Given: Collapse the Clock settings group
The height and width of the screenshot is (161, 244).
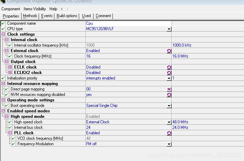Looking at the screenshot, I should click(x=3, y=34).
